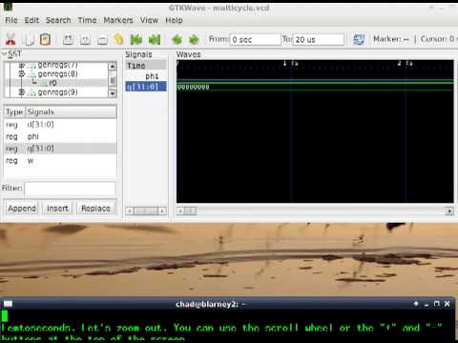Open the View menu
The height and width of the screenshot is (343, 458).
click(149, 20)
